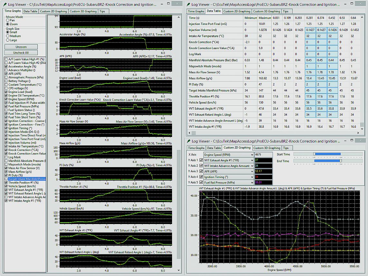Open Custom 3D Graphing tab beside Mouse Mode panel
The height and width of the screenshot is (276, 368).
coord(83,11)
